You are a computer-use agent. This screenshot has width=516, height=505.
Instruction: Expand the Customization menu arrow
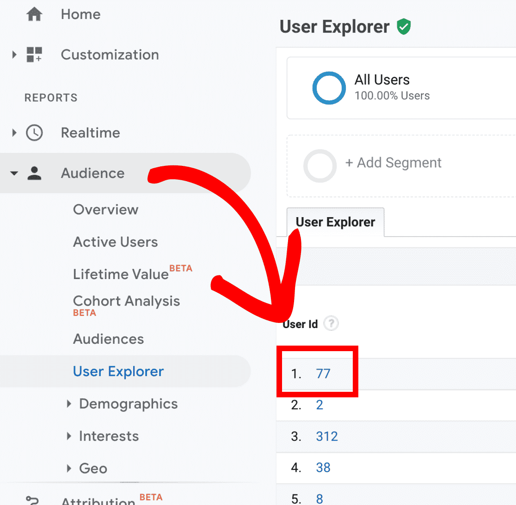coord(14,55)
